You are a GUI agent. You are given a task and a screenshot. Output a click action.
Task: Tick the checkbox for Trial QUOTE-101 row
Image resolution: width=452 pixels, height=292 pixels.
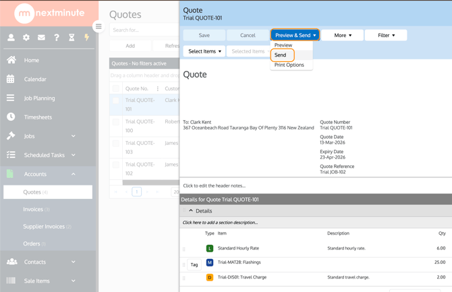(x=116, y=100)
